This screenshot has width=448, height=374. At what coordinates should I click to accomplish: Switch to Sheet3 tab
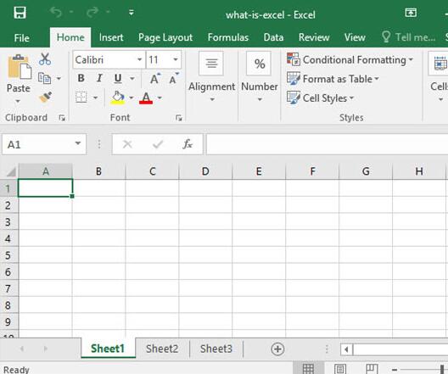(x=216, y=349)
